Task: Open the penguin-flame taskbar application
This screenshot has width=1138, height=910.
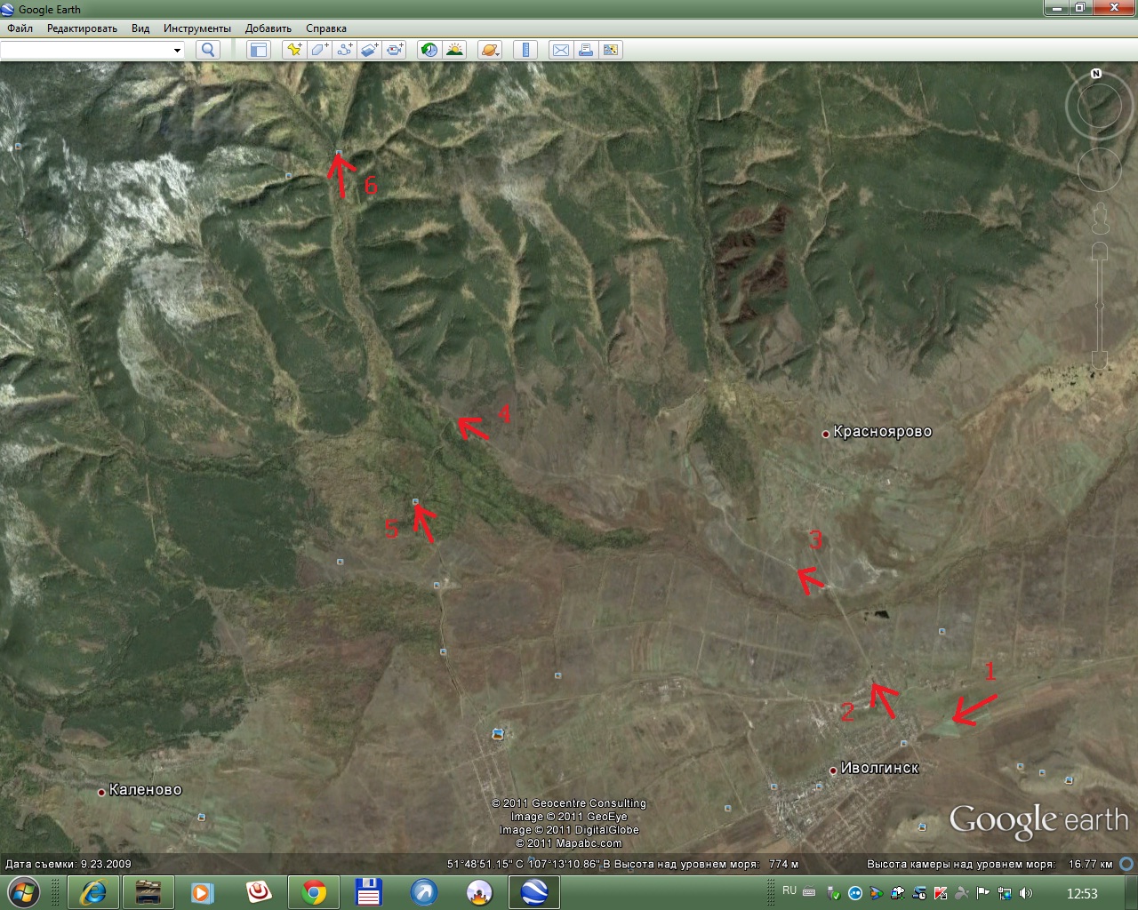Action: (479, 892)
